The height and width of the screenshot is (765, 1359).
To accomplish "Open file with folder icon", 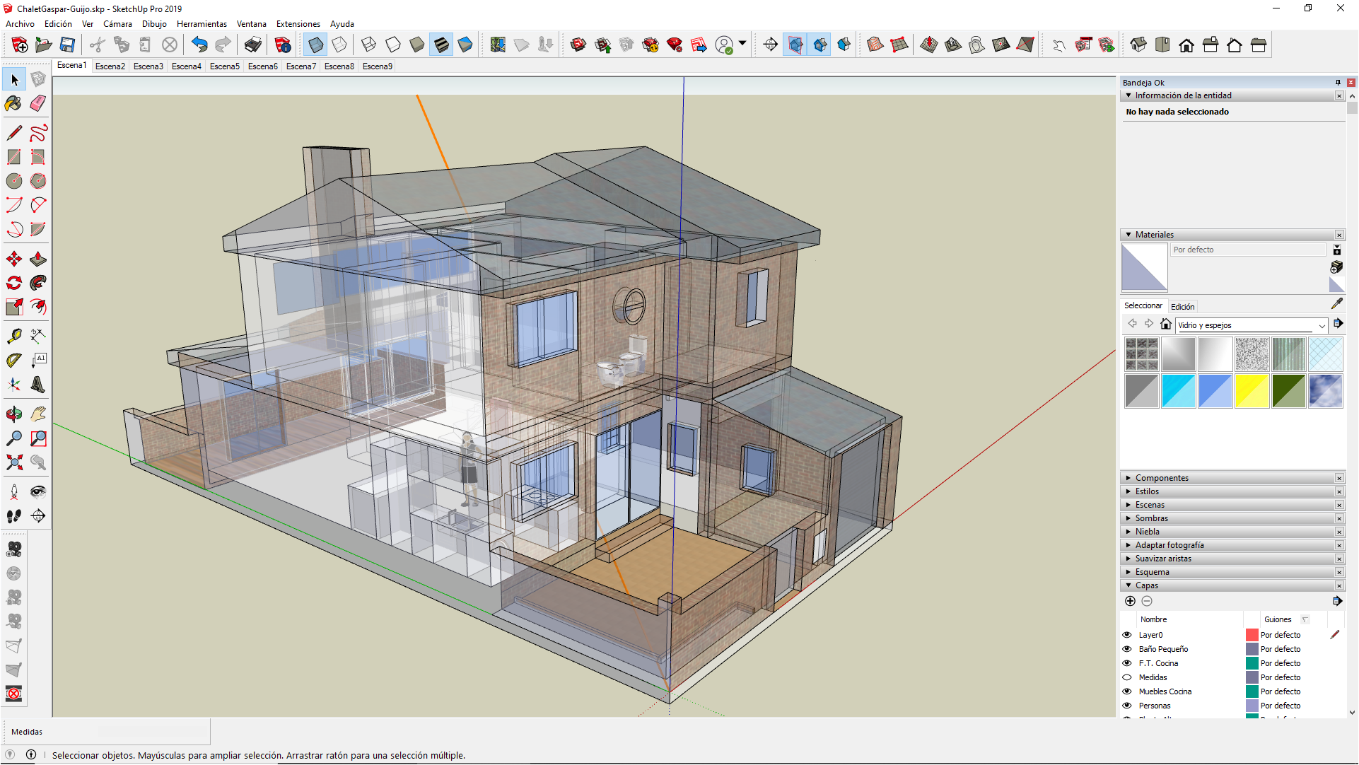I will (44, 45).
